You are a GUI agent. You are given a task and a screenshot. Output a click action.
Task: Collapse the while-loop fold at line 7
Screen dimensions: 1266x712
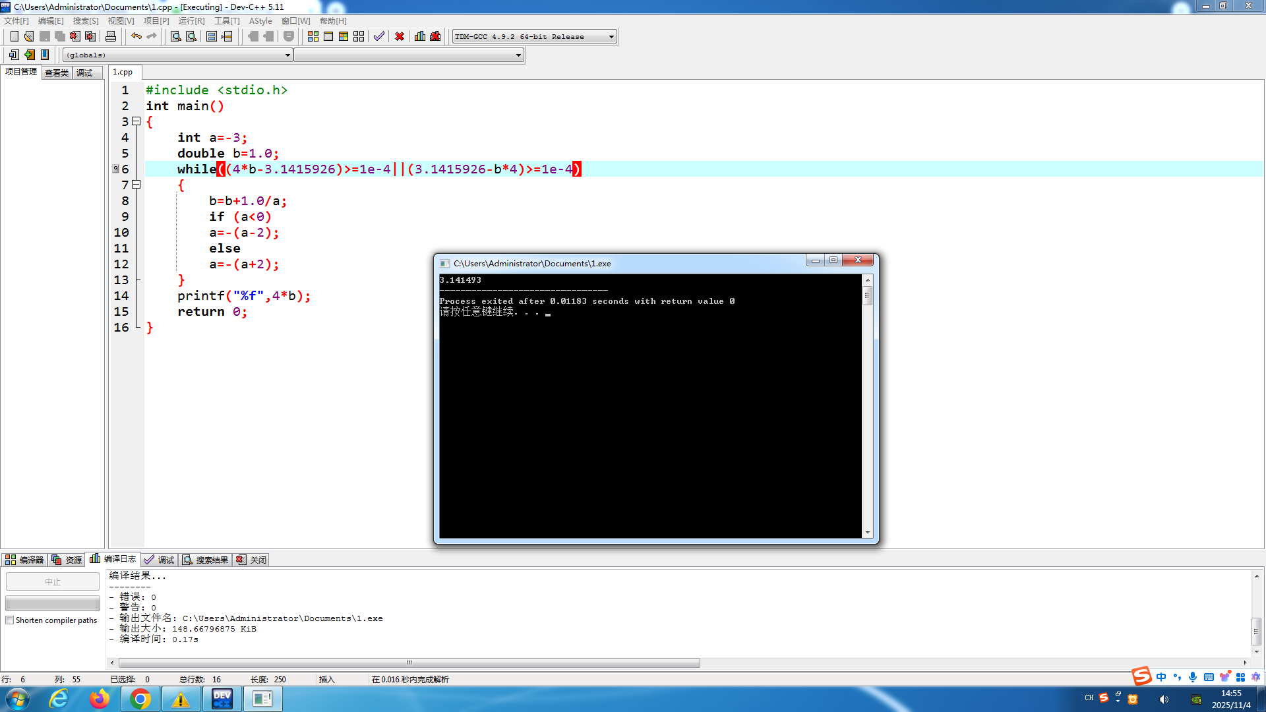(x=136, y=185)
